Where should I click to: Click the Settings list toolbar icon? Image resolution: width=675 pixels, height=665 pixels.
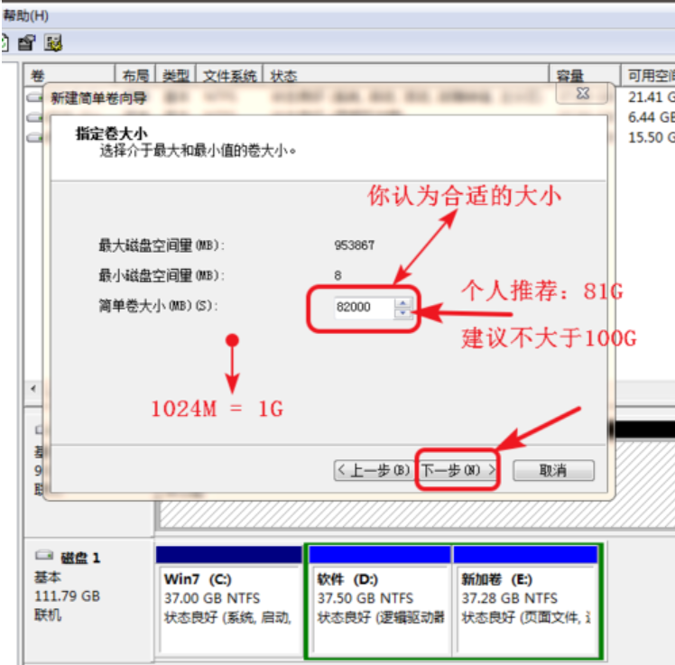(53, 42)
